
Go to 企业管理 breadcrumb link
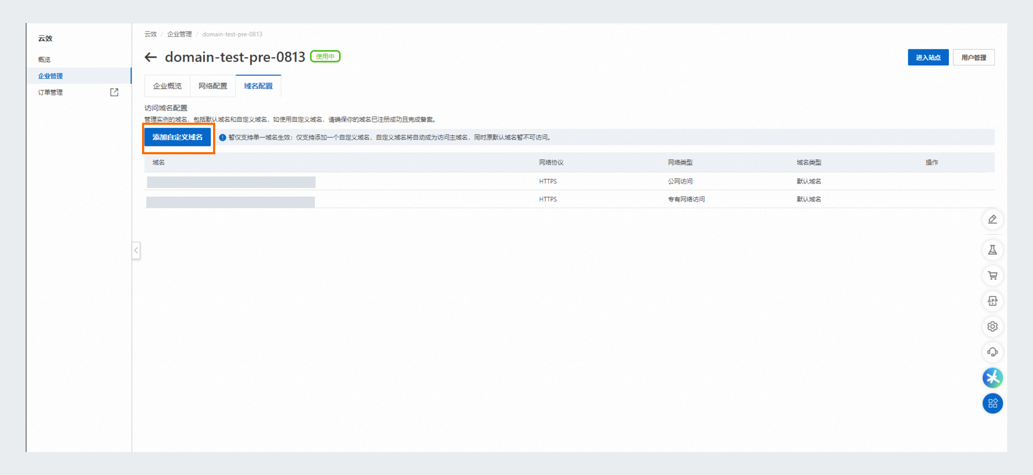pos(179,34)
